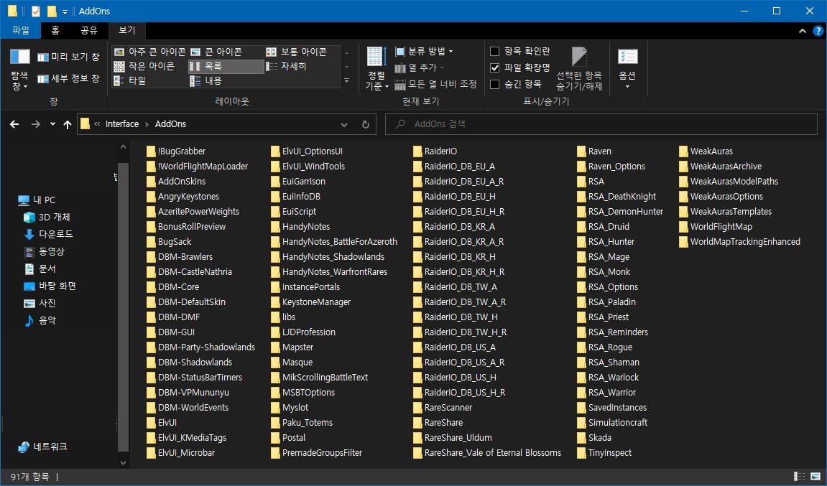Open 3D objects (3D 개체) folder
The height and width of the screenshot is (486, 827).
click(47, 218)
